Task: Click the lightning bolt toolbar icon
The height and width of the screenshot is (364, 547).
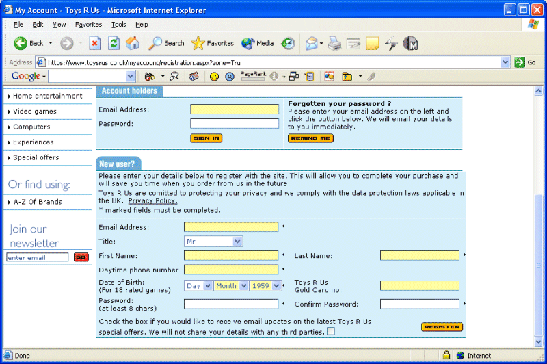Action: [391, 43]
